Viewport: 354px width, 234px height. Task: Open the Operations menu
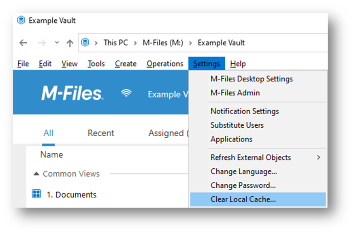coord(165,64)
